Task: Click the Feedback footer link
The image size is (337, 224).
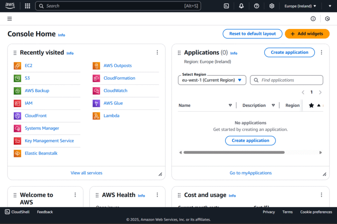Action: pos(45,212)
